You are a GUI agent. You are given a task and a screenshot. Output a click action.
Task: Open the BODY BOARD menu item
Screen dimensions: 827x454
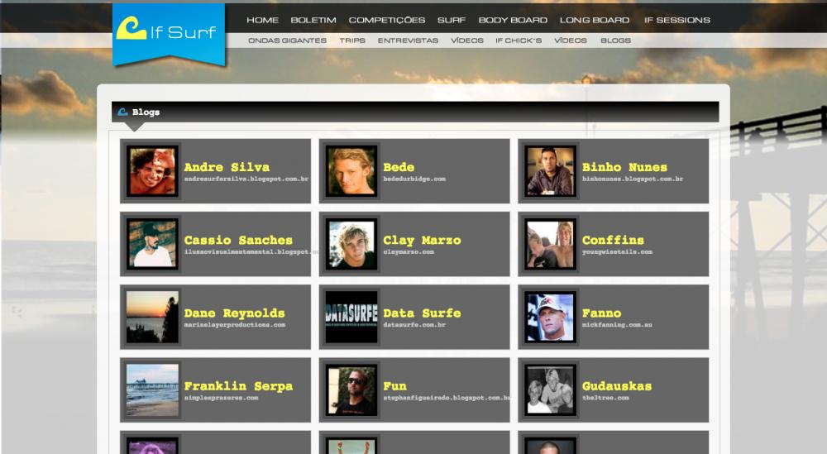pyautogui.click(x=513, y=20)
